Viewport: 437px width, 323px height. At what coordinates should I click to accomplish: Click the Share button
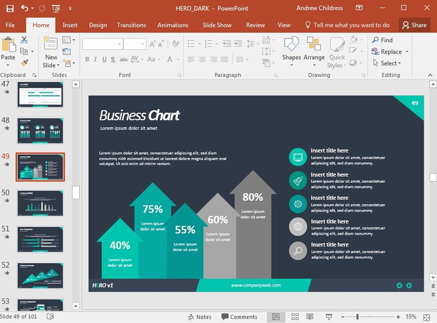pos(418,25)
